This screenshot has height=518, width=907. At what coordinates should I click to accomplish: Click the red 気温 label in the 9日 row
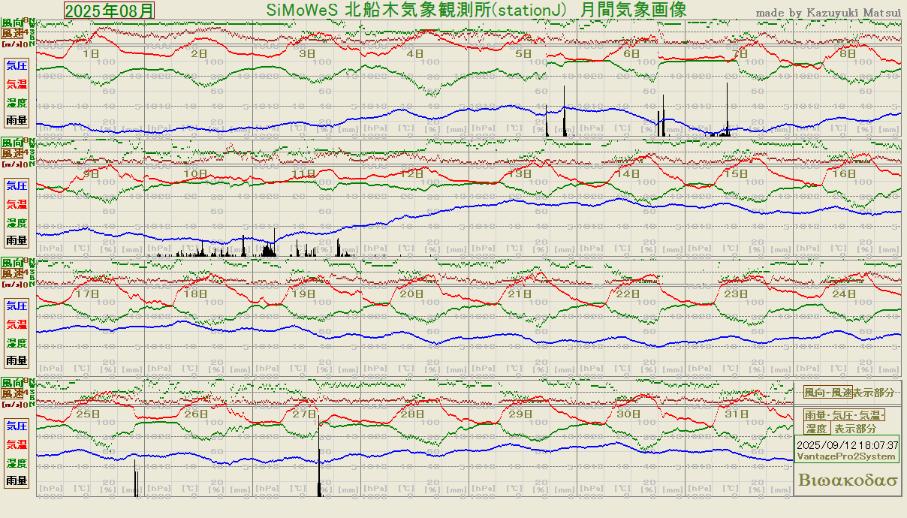pyautogui.click(x=17, y=204)
